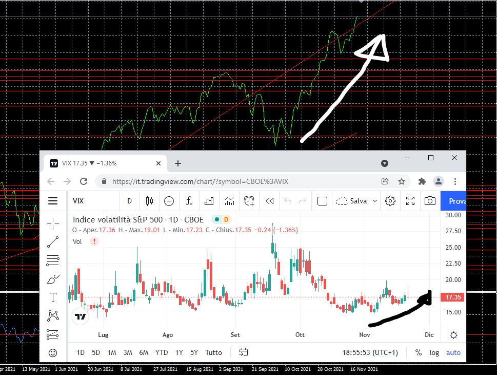497x375 pixels.
Task: Open browser extensions puzzle icon
Action: (x=422, y=181)
